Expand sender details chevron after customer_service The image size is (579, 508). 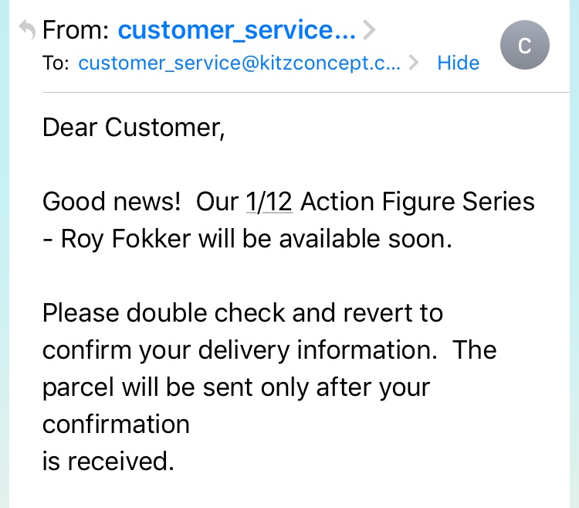point(369,30)
